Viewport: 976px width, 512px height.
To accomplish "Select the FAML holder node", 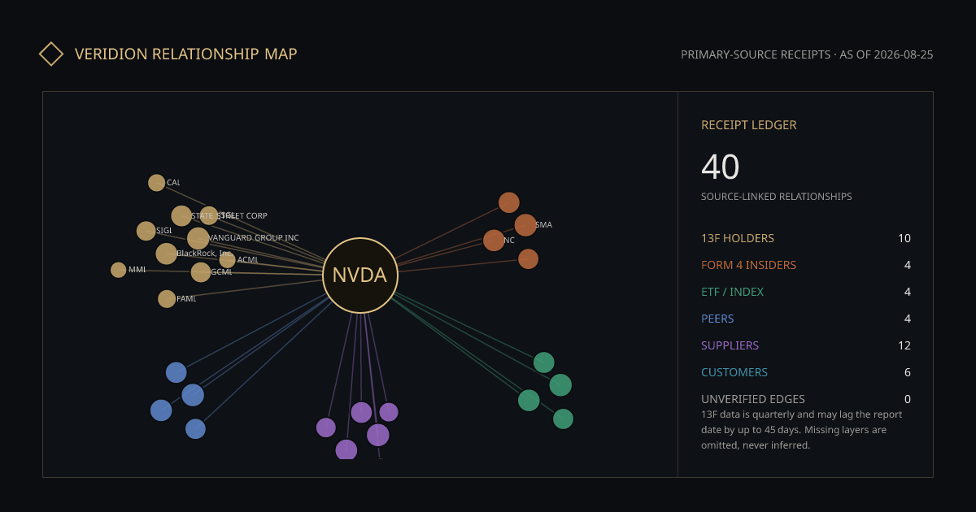I will point(167,299).
